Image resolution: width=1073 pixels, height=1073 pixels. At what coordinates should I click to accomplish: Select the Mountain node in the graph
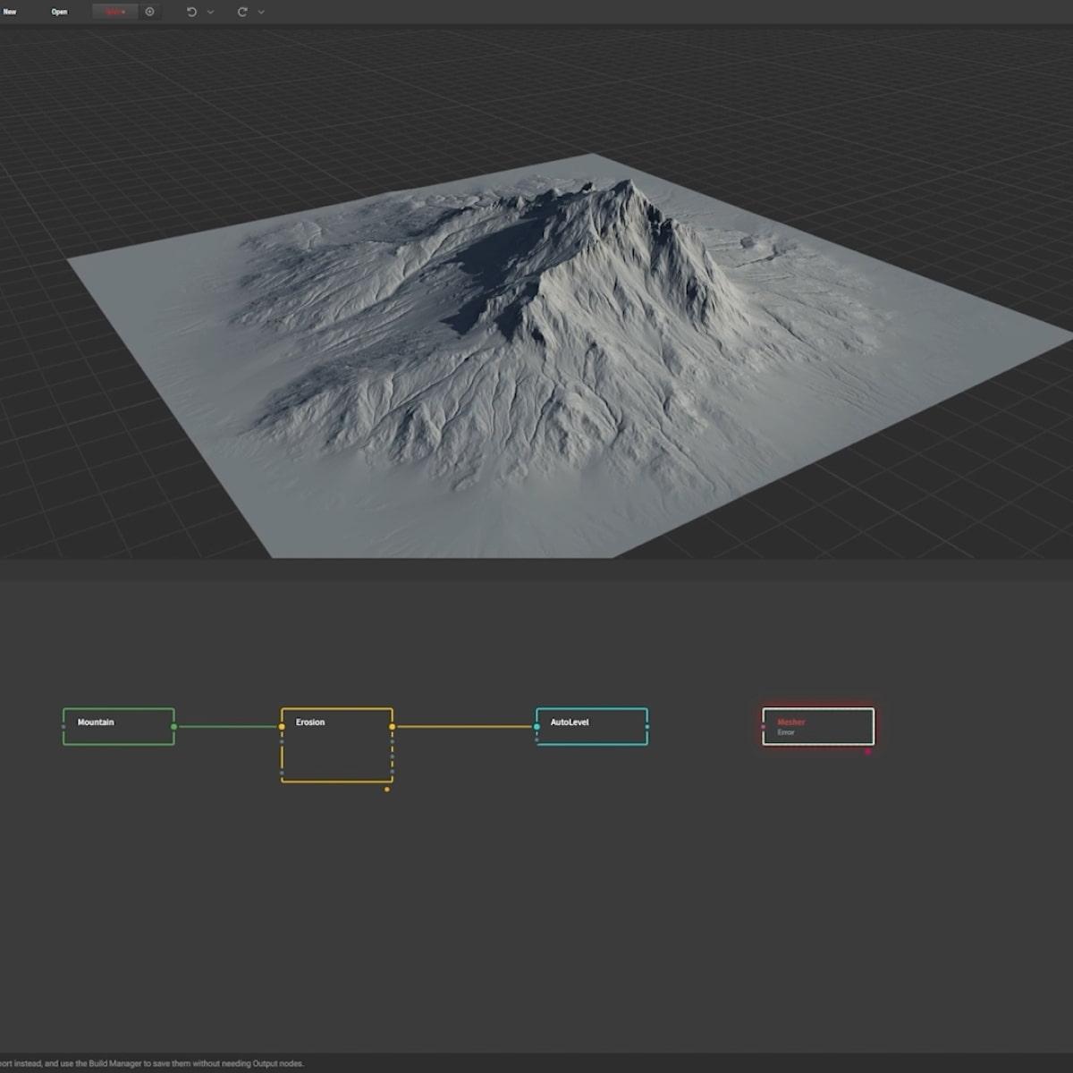118,726
